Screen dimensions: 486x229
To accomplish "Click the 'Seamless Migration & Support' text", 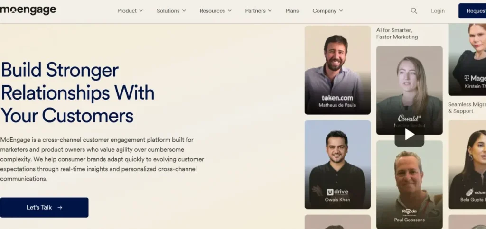I will click(x=467, y=108).
